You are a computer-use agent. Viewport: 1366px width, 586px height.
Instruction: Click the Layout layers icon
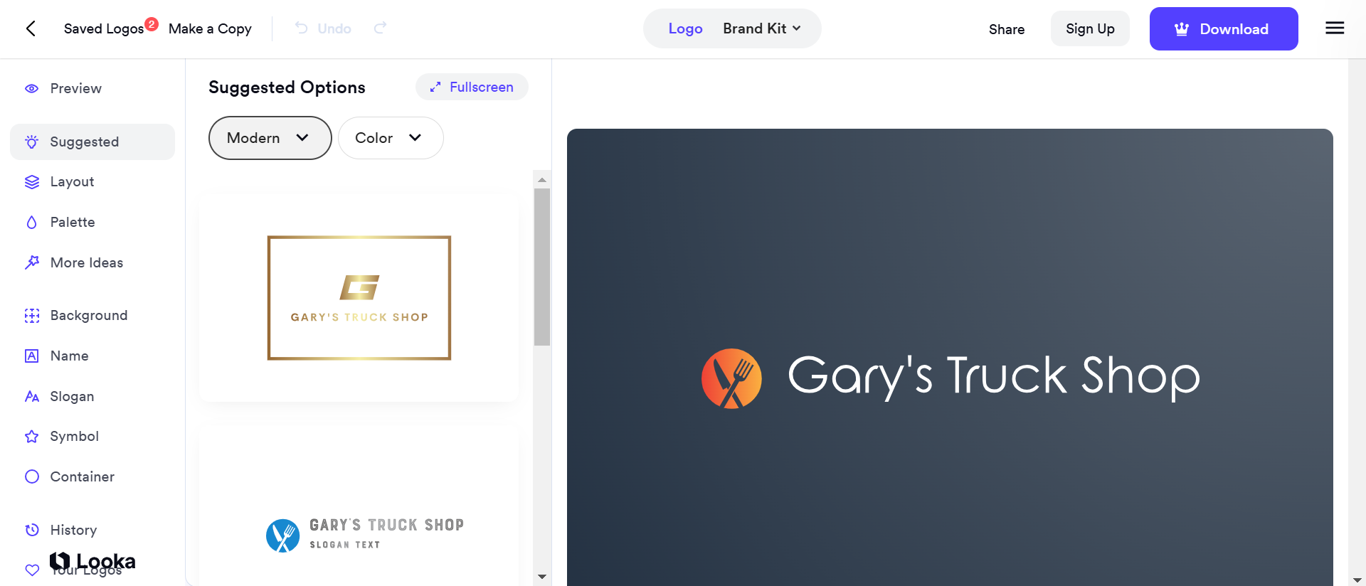point(32,182)
